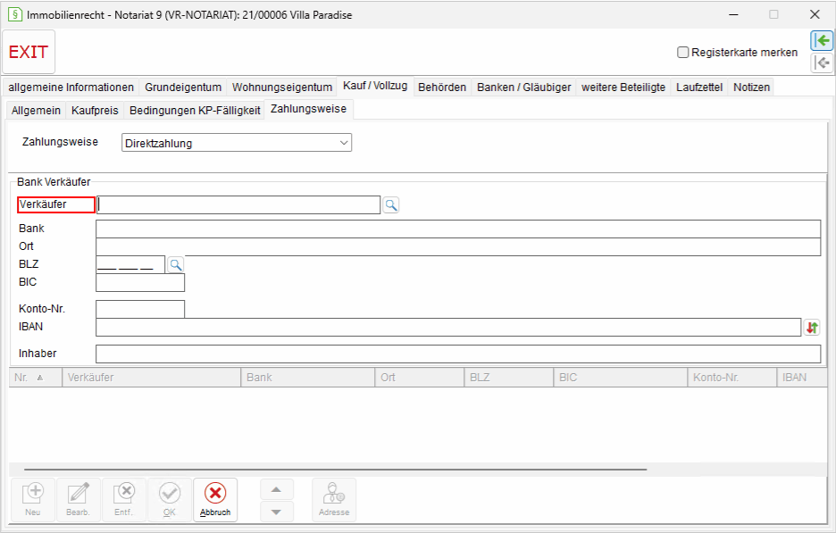Click the application paragraph icon in title bar

click(x=15, y=14)
